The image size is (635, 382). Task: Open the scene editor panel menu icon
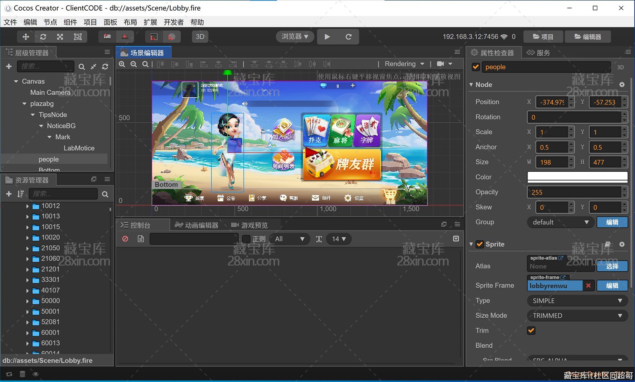457,52
